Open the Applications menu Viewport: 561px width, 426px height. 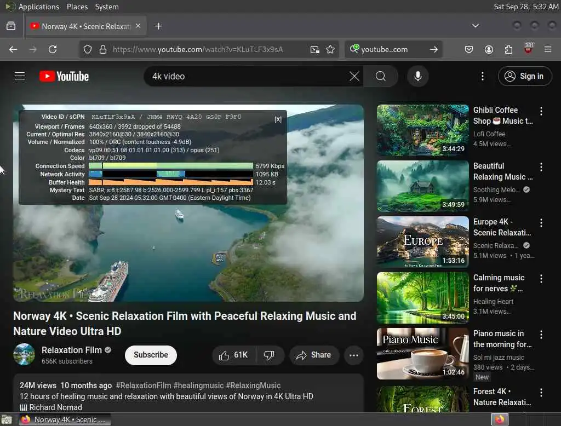(39, 7)
